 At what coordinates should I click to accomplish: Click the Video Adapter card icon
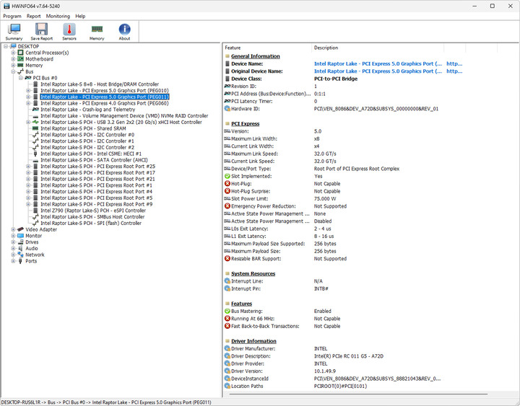click(x=20, y=229)
